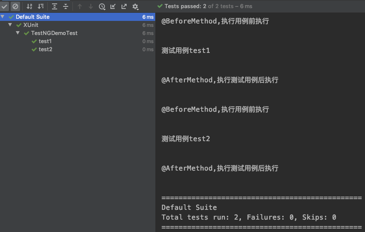Click the 6 ms duration of XUnit
Screen dimensions: 365x232
pos(148,25)
